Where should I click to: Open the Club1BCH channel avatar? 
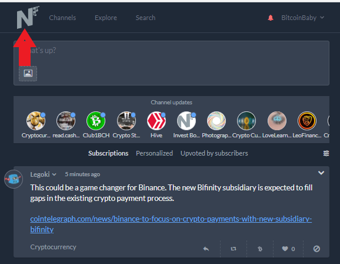(x=96, y=121)
